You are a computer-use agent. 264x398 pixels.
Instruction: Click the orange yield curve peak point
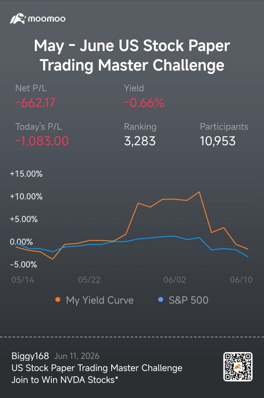[199, 192]
